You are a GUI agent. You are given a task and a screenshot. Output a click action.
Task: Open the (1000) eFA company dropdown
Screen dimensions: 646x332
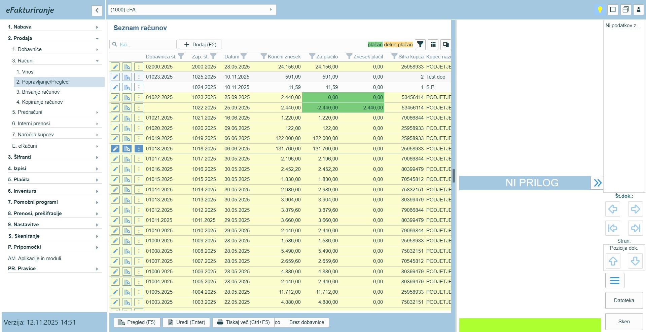[192, 10]
